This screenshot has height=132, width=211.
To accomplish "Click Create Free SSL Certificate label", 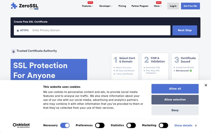I will click(31, 22).
